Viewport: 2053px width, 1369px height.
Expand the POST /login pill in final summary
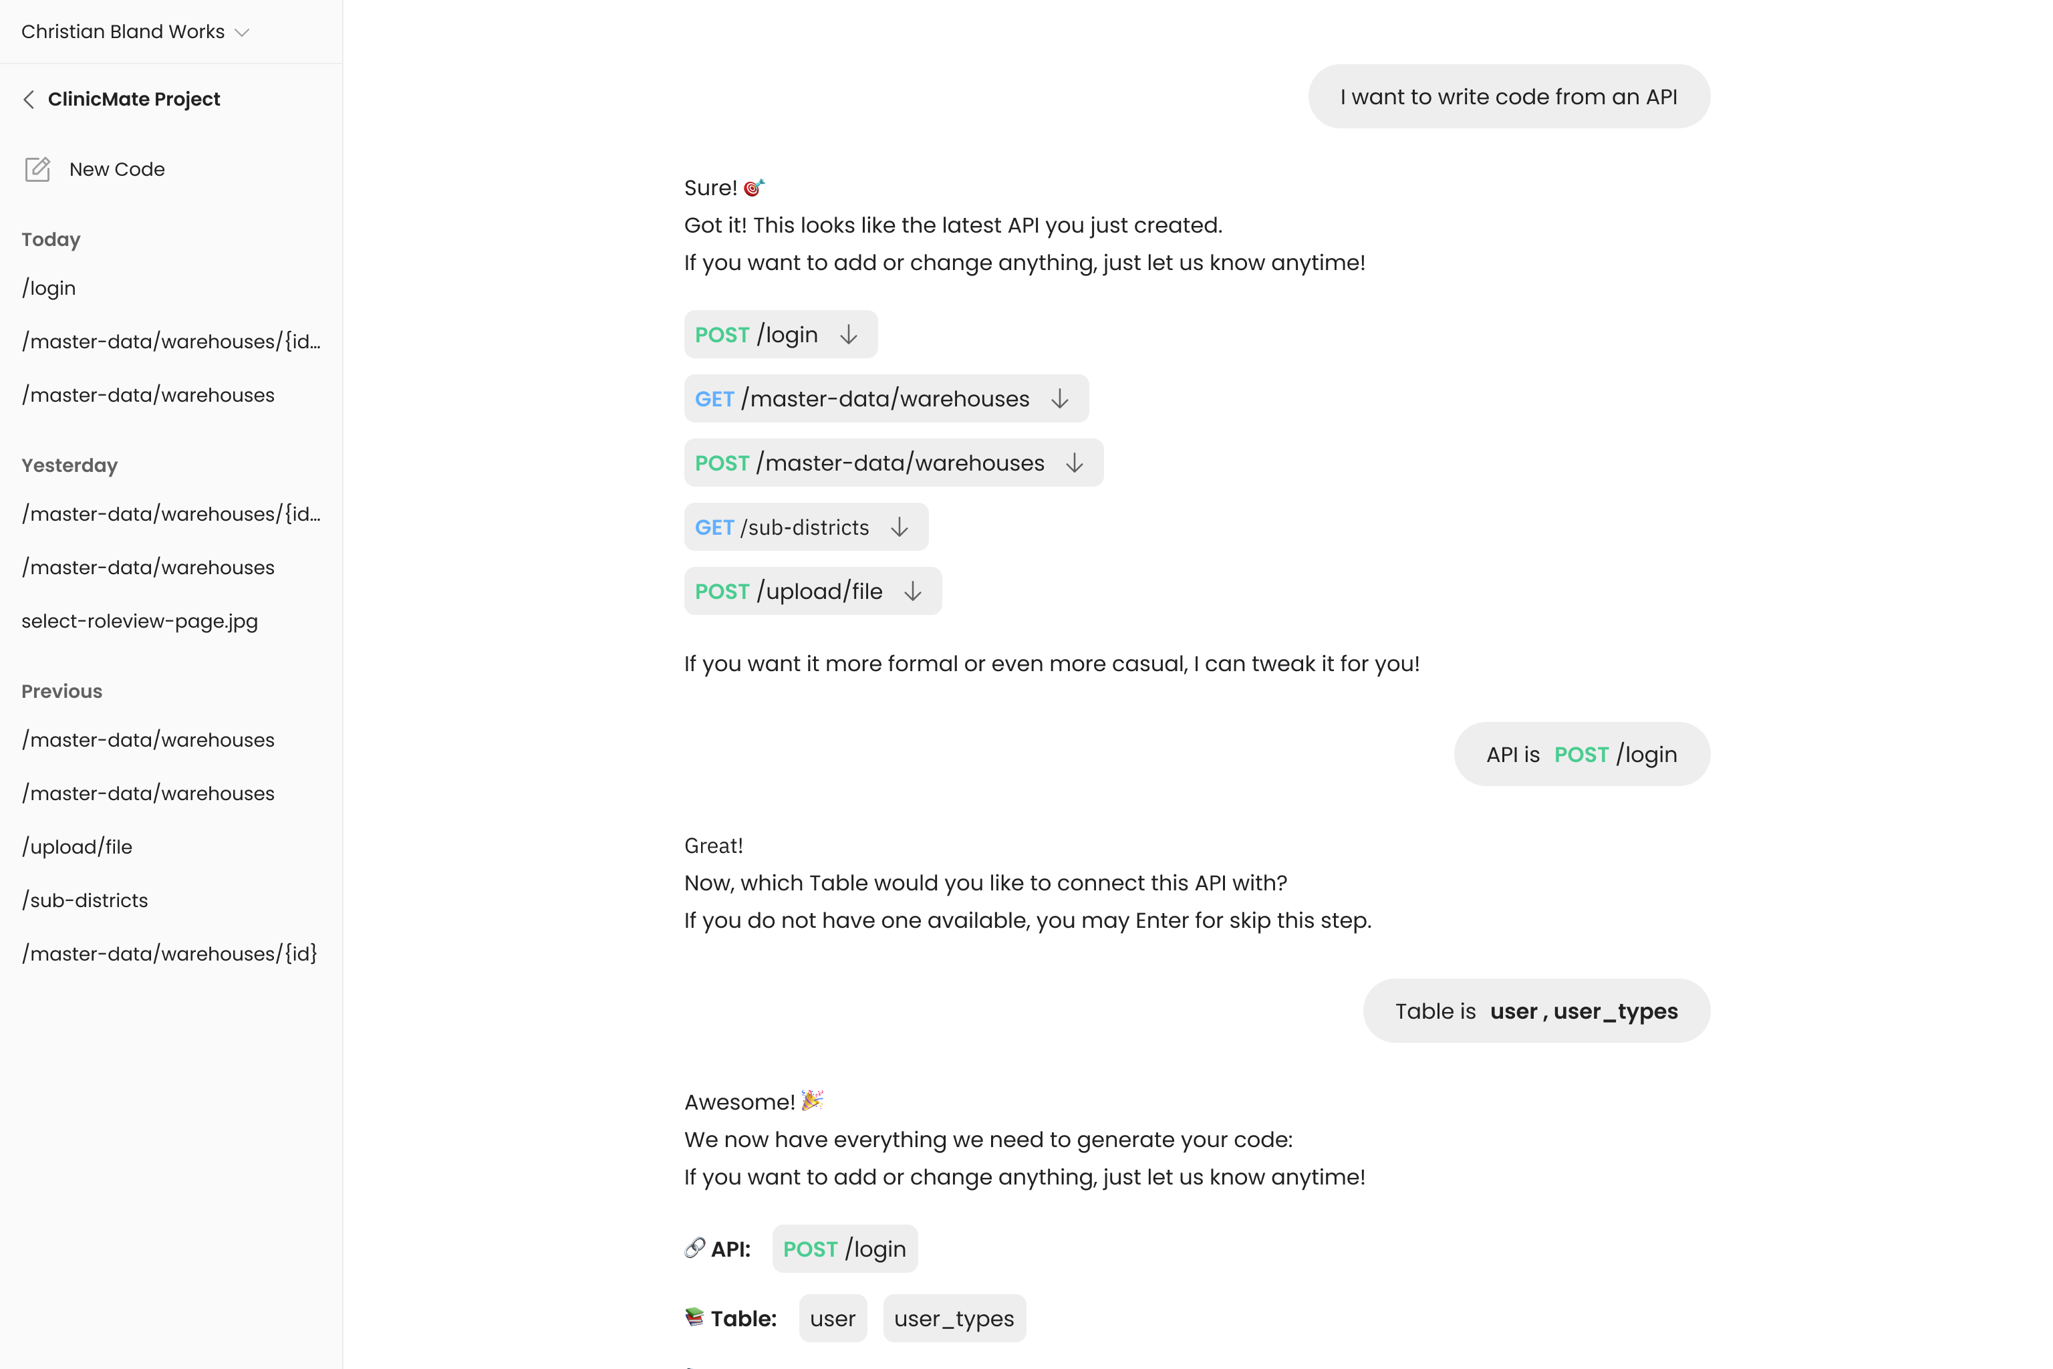[843, 1249]
